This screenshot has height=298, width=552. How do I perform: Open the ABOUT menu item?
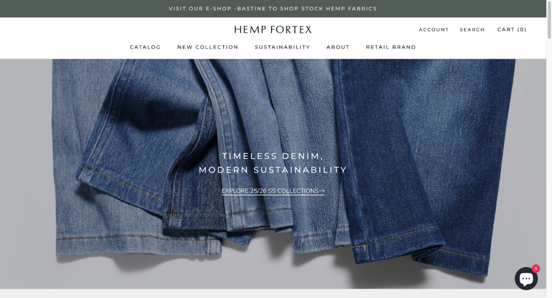(x=338, y=47)
